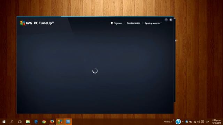This screenshot has height=125, width=223.
Task: Click the battery tray icon
Action: coord(191,122)
